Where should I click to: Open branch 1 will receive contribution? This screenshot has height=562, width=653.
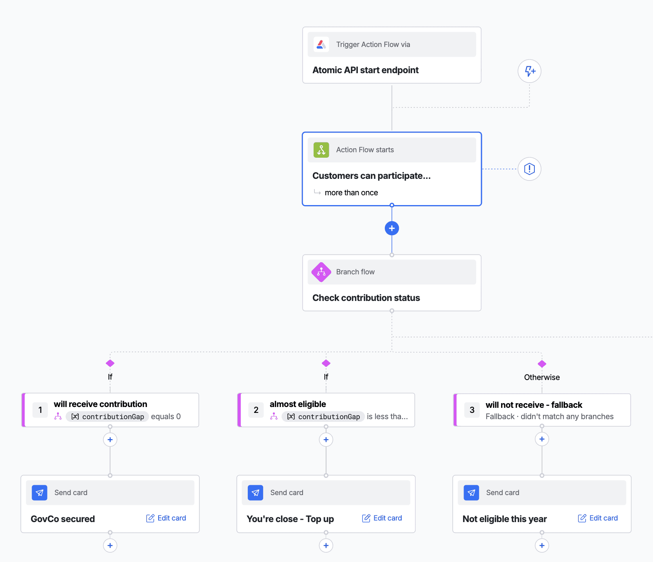pos(110,410)
